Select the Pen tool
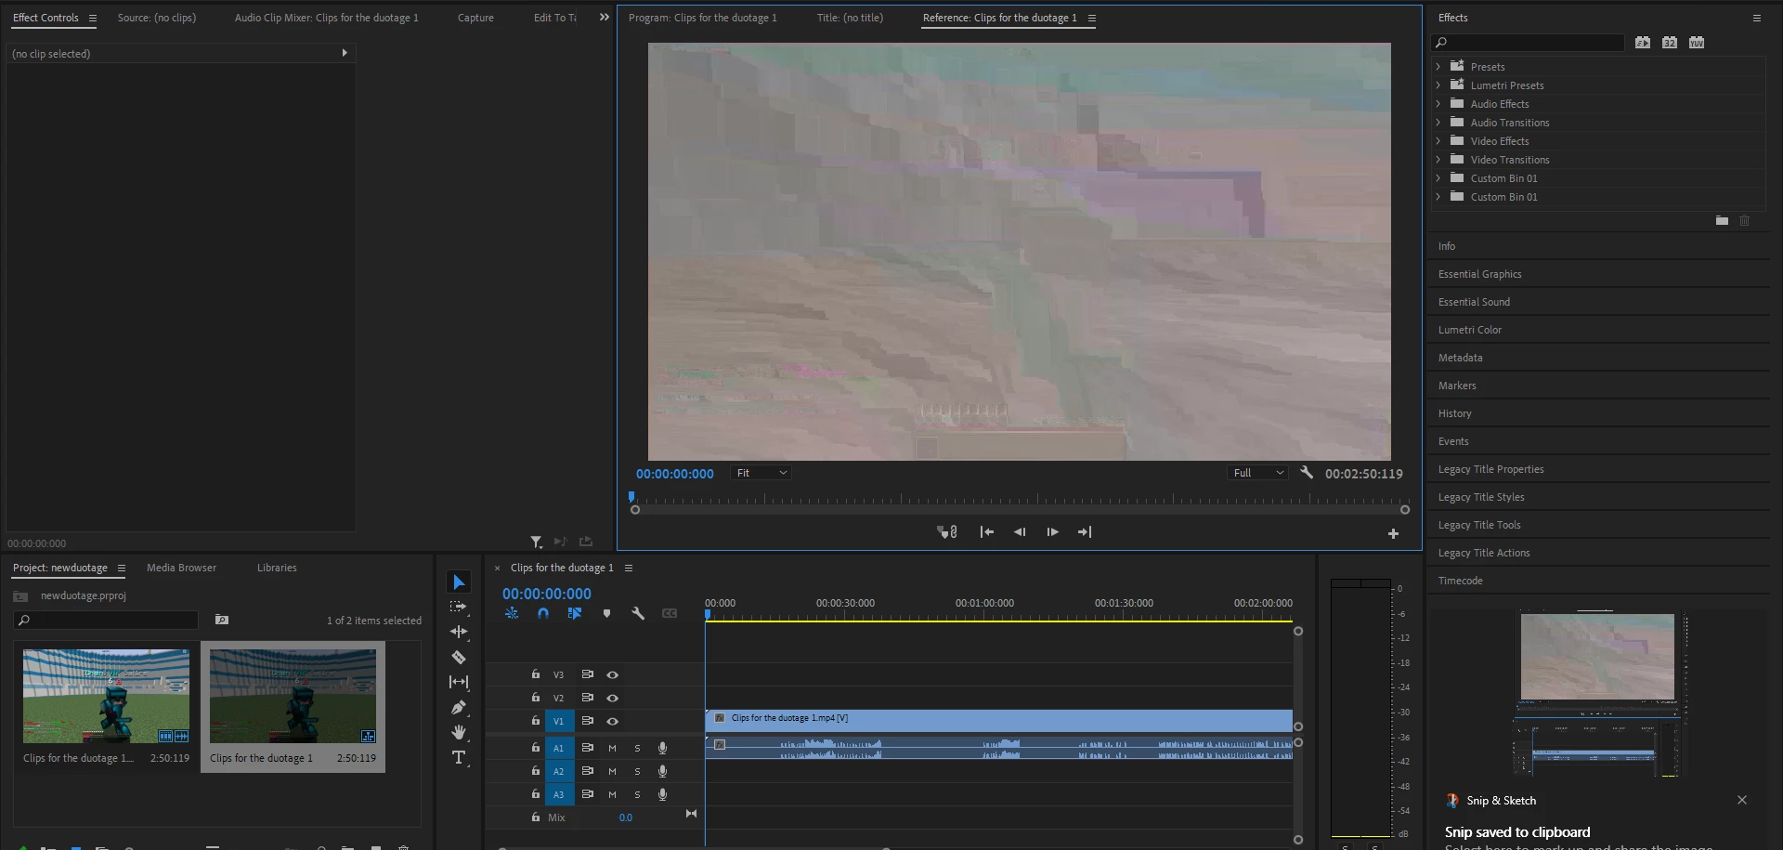Viewport: 1783px width, 850px height. 459,707
